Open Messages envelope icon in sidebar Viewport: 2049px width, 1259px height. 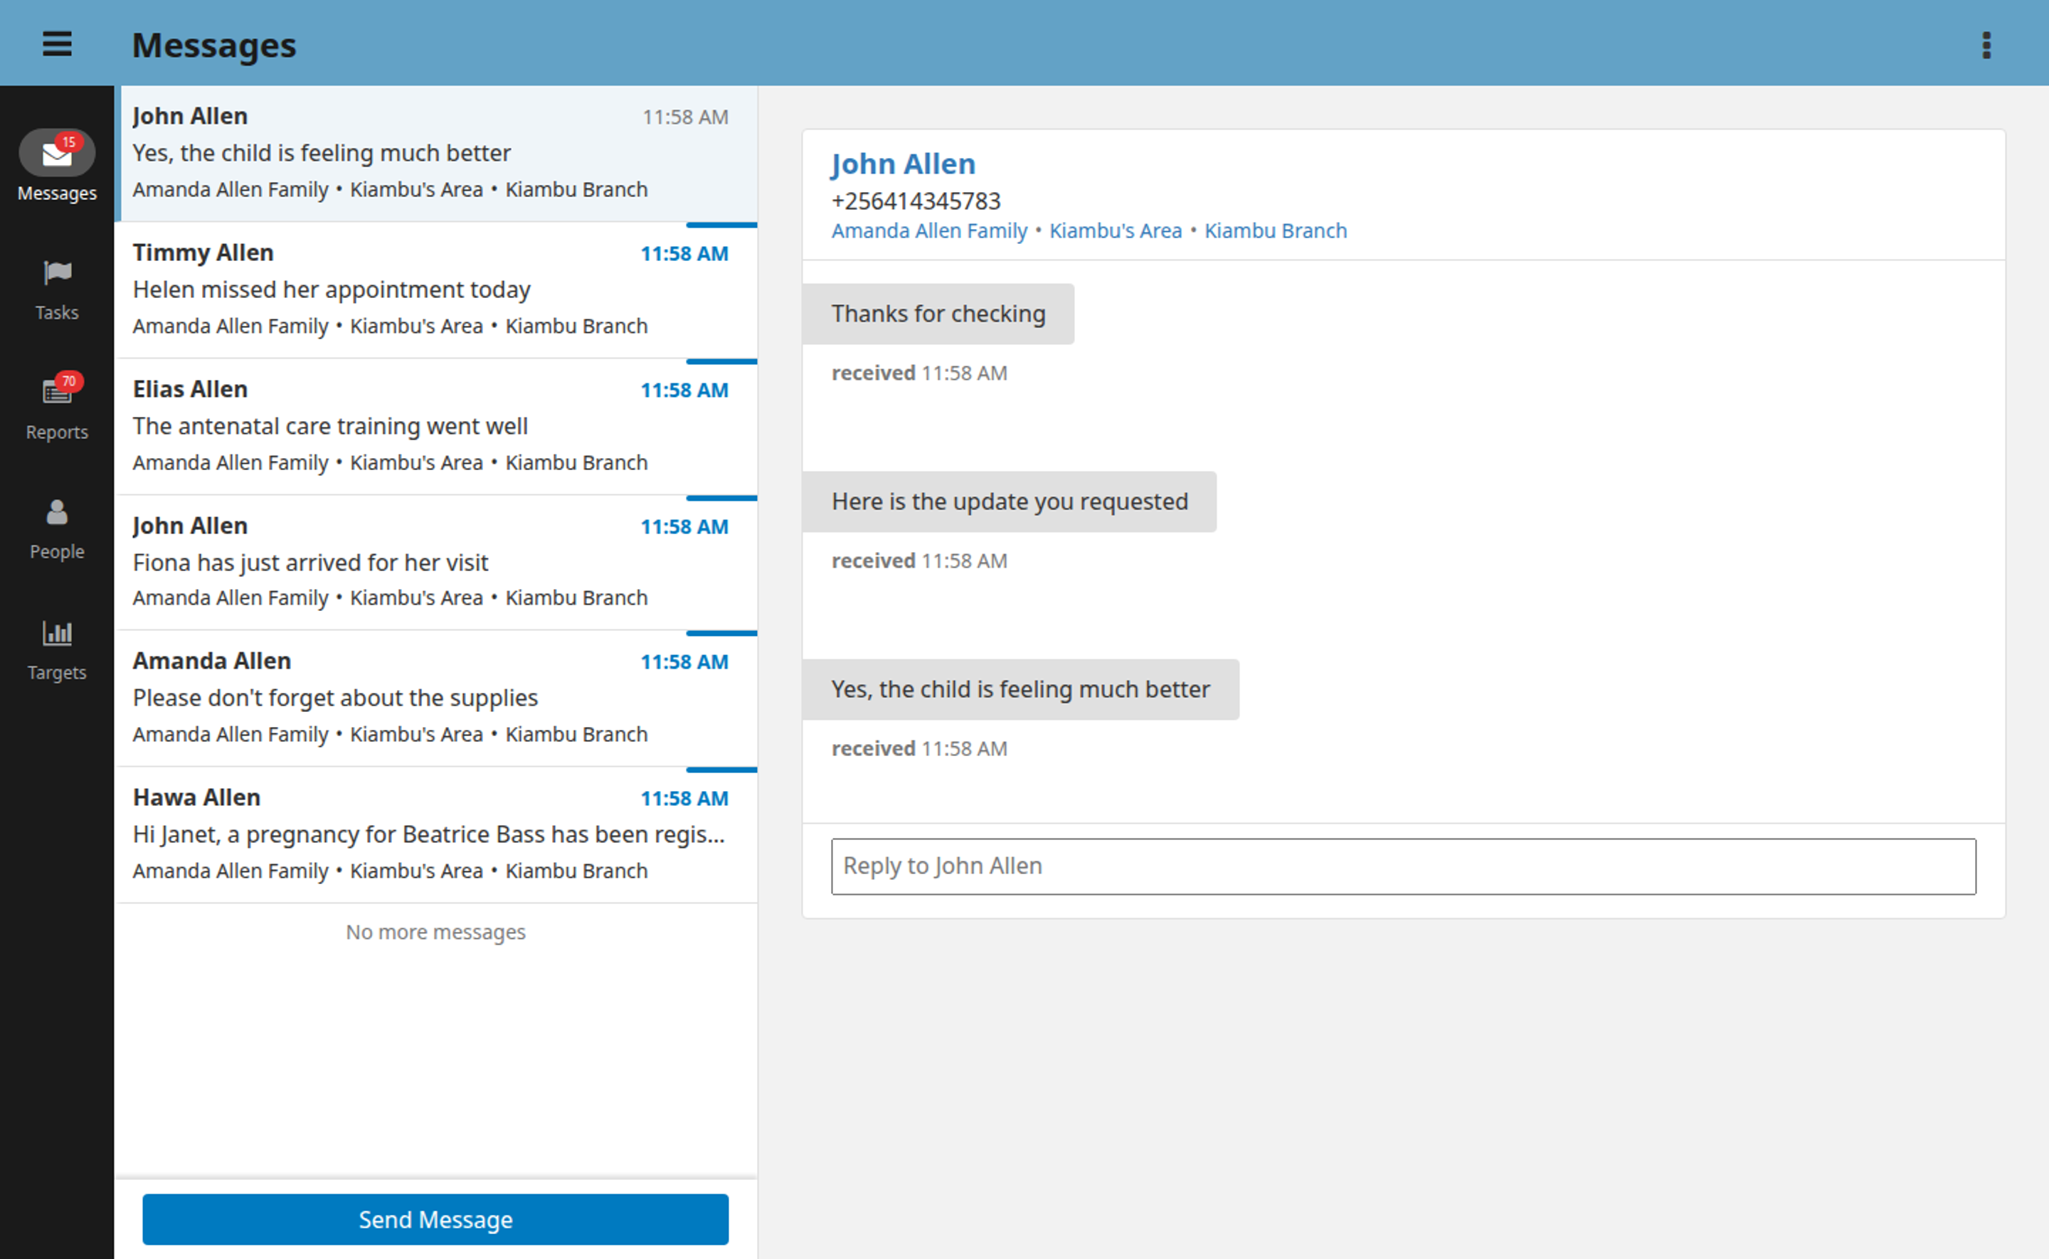[57, 154]
